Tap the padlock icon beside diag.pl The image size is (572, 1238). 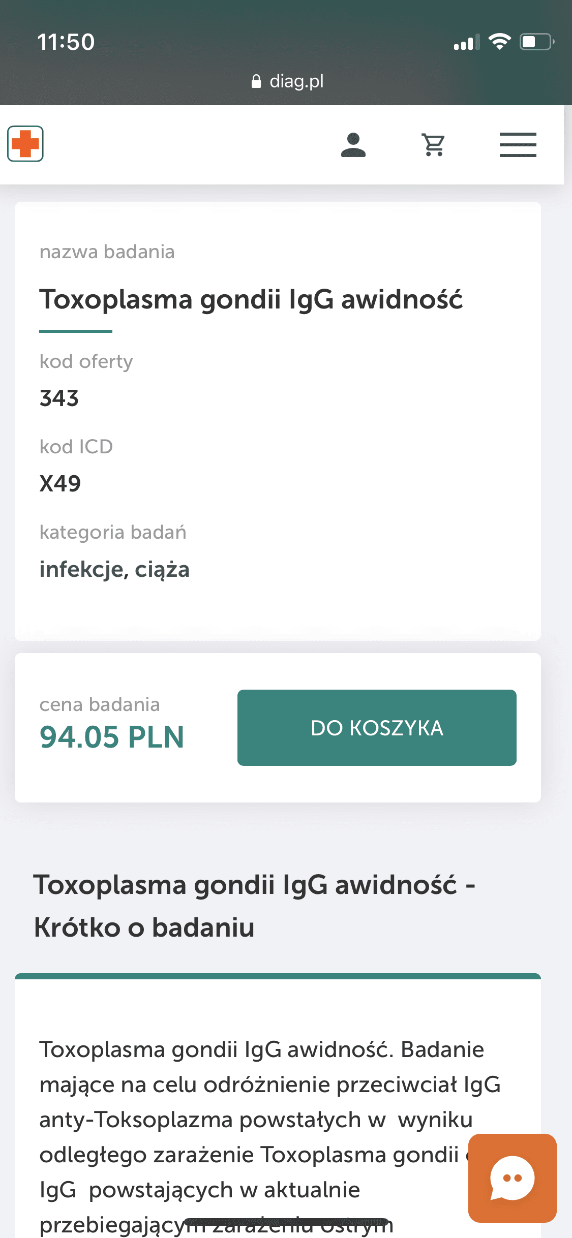pyautogui.click(x=256, y=81)
